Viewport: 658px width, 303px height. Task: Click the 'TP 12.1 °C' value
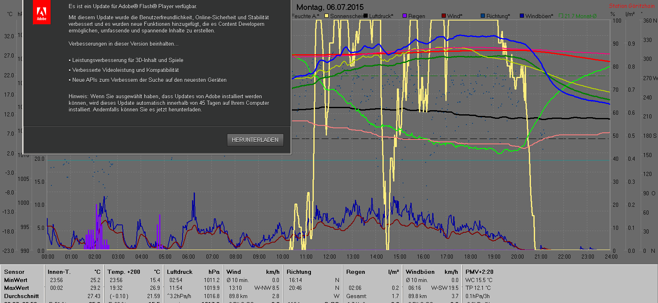(478, 288)
